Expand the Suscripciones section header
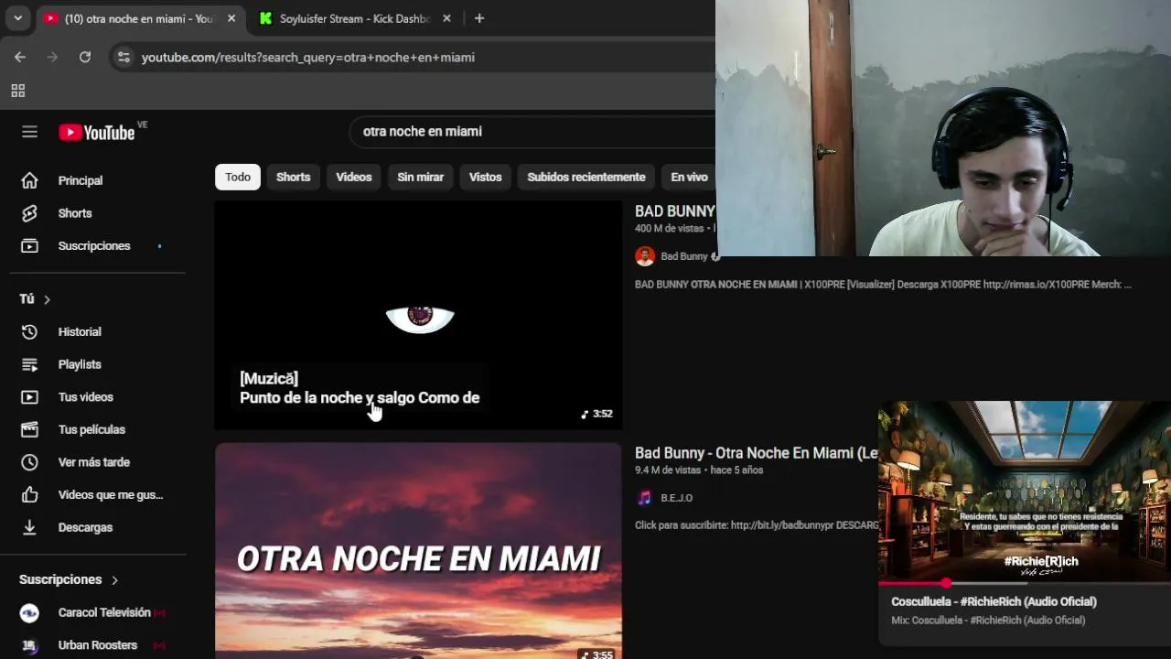The width and height of the screenshot is (1171, 659). click(x=69, y=579)
